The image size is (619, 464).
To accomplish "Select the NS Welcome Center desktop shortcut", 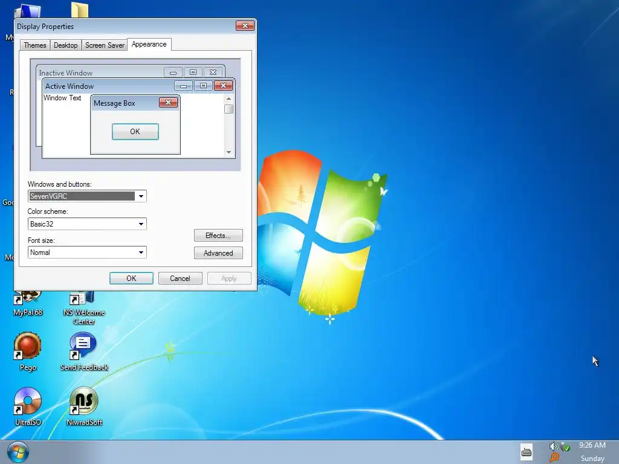I will coord(83,308).
